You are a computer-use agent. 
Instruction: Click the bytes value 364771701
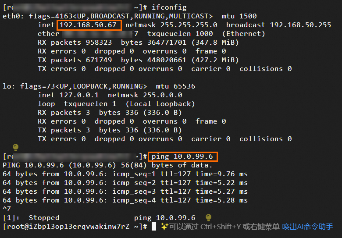[x=167, y=43]
